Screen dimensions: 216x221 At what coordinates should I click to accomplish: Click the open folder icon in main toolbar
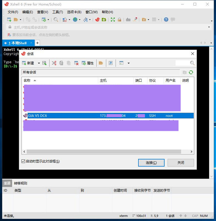[16, 19]
